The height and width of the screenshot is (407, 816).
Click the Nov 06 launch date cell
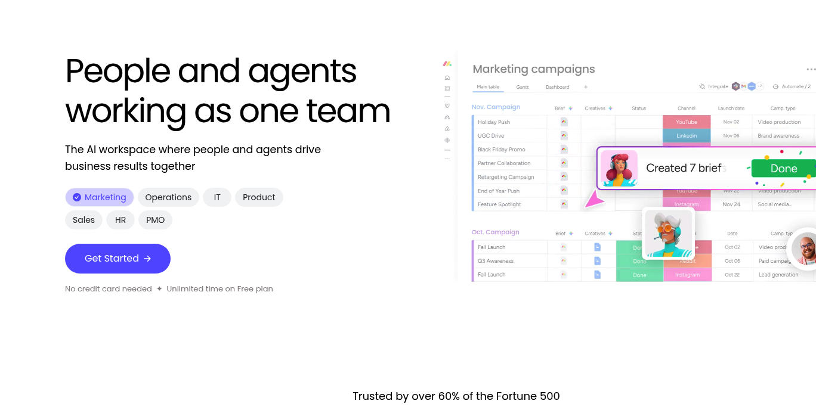tap(731, 135)
